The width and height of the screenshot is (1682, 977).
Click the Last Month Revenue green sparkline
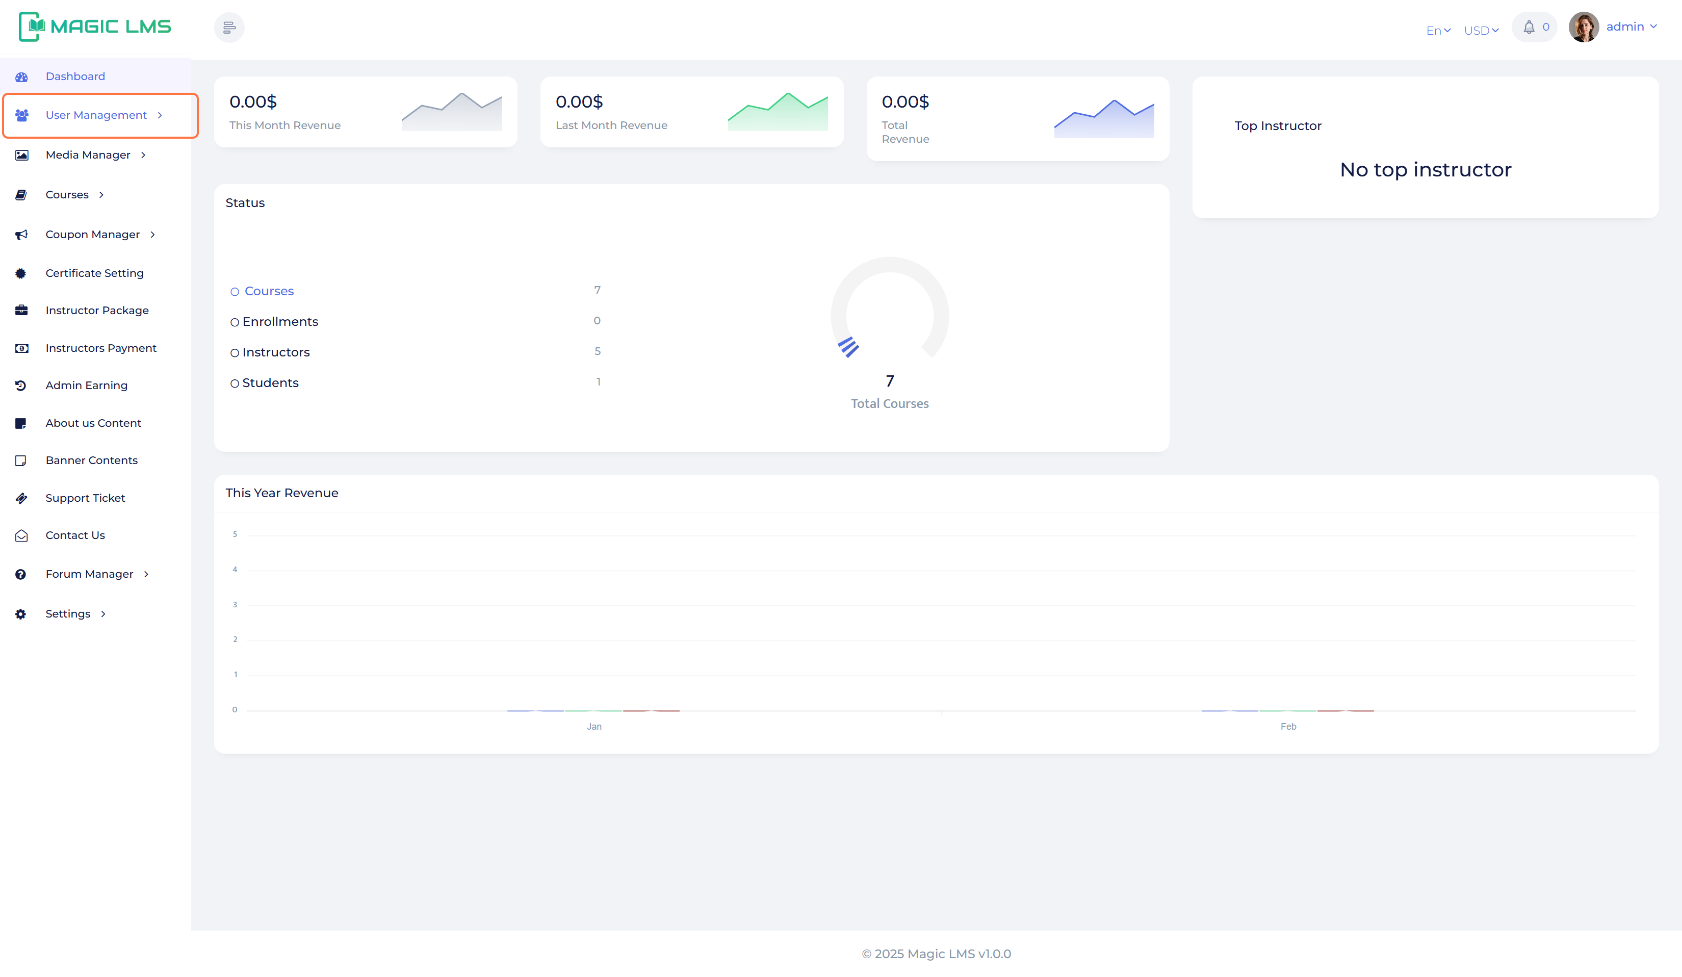(778, 112)
